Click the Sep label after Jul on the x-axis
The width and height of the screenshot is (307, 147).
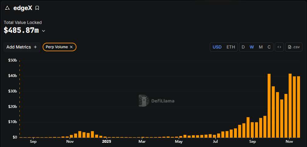(x=252, y=141)
